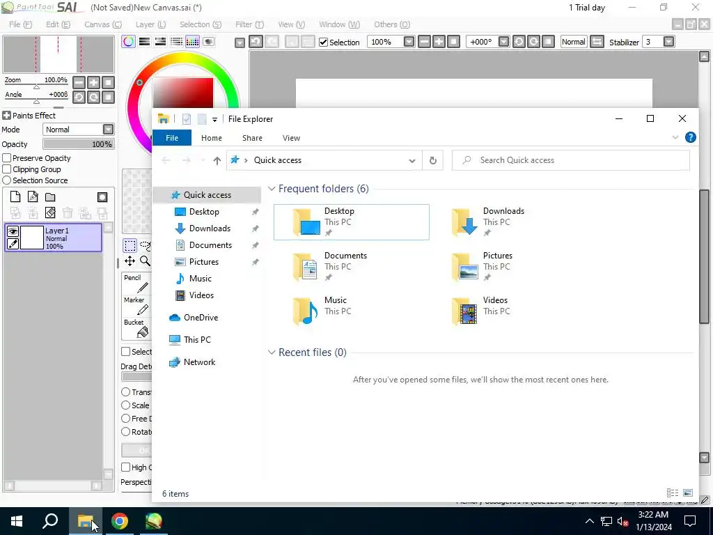
Task: Click the New Linework Layer icon in SAI
Action: (33, 196)
